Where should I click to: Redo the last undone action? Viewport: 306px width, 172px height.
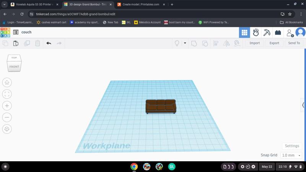tap(59, 43)
